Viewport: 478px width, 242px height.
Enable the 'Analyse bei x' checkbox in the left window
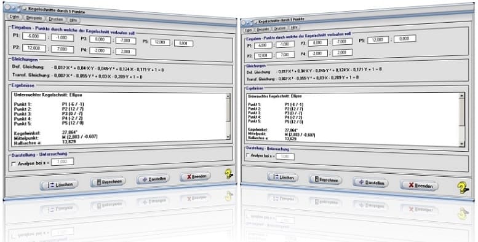14,164
